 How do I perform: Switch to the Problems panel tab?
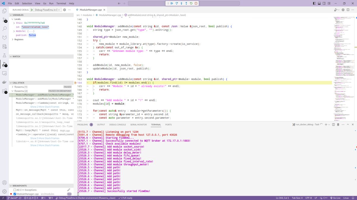point(83,125)
